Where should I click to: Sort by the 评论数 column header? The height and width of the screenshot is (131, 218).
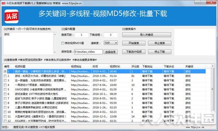tap(136, 67)
